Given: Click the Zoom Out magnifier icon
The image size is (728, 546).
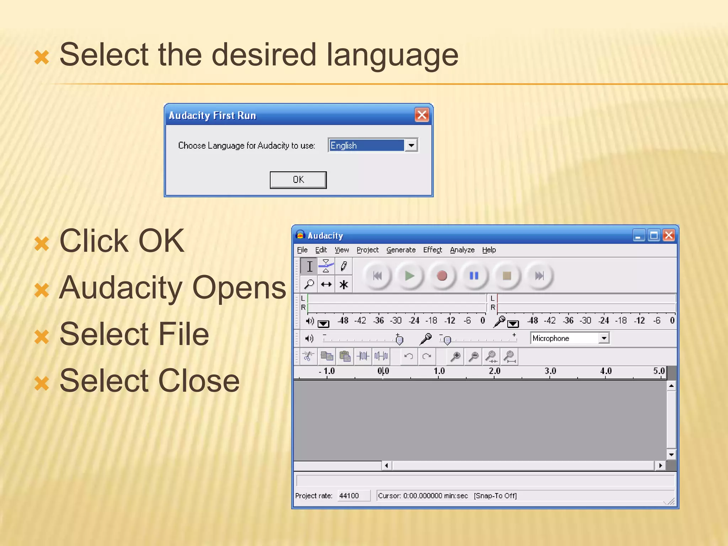Looking at the screenshot, I should (473, 356).
